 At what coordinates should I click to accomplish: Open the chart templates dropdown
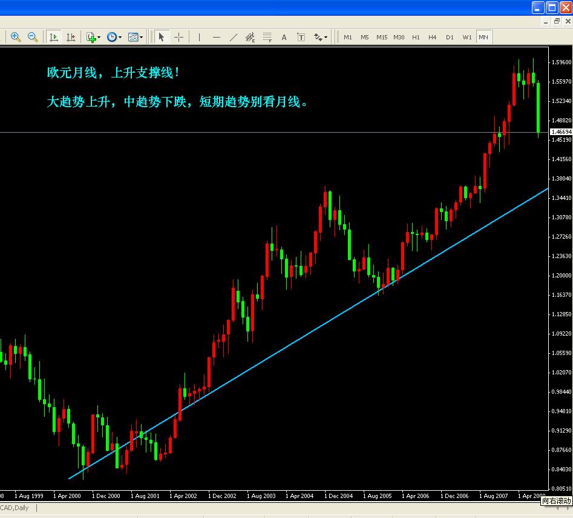coord(136,37)
